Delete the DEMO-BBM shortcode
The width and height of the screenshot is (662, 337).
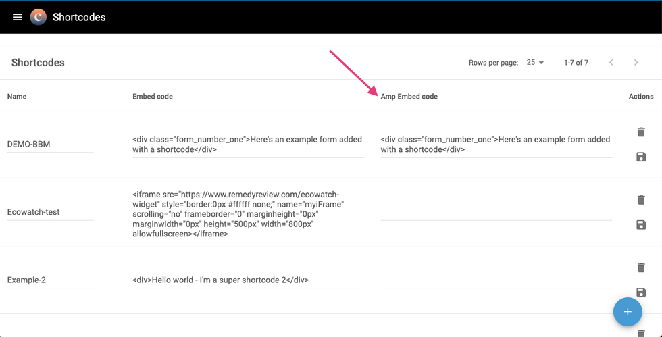click(641, 132)
